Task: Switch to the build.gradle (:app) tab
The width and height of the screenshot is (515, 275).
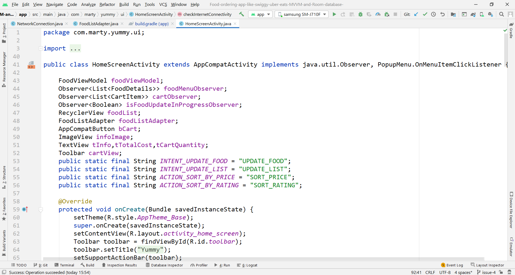Action: coord(152,24)
